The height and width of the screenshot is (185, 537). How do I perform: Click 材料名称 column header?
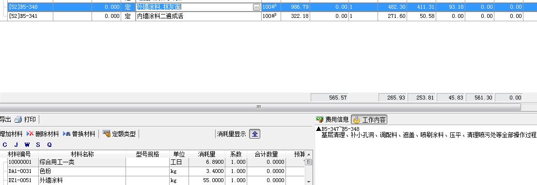tap(82, 154)
